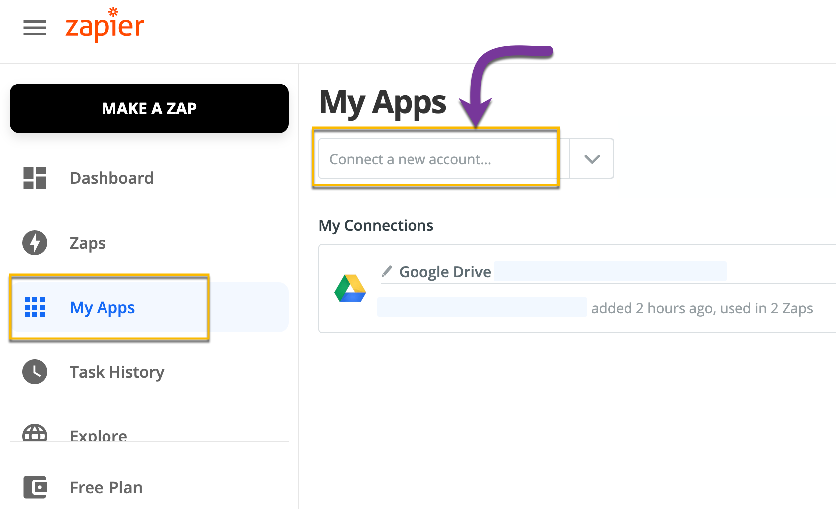Go to the Zaps section
Screen dimensions: 836x509
point(88,243)
